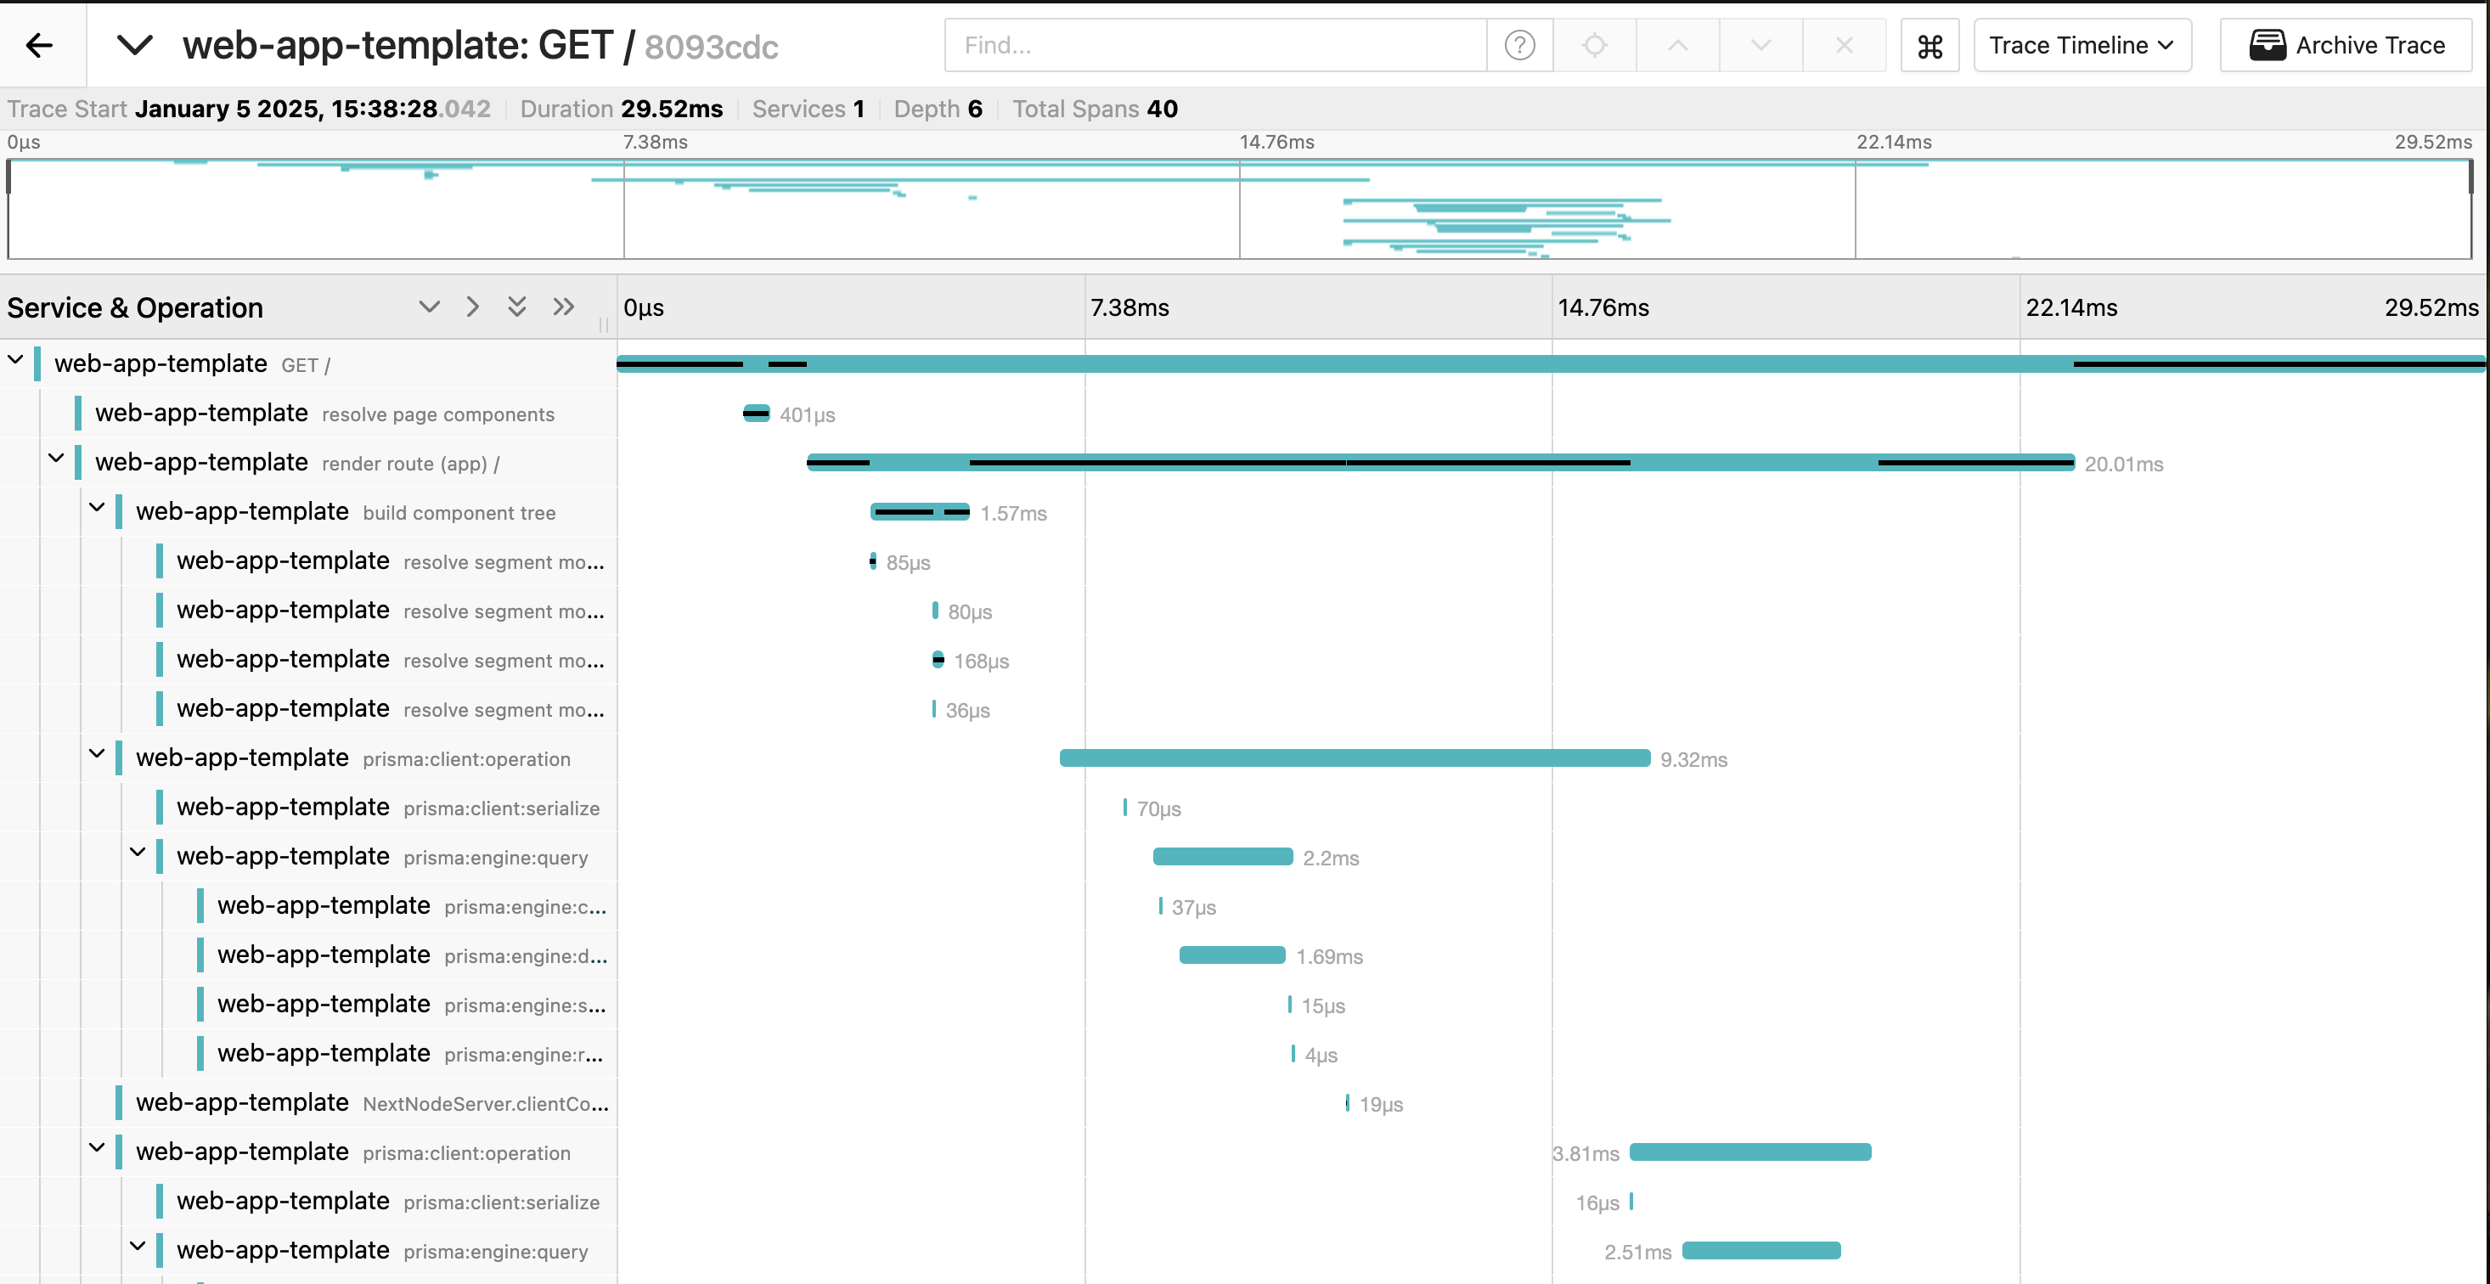Collapse second prisma:engine:query span
The width and height of the screenshot is (2490, 1284).
(138, 1247)
